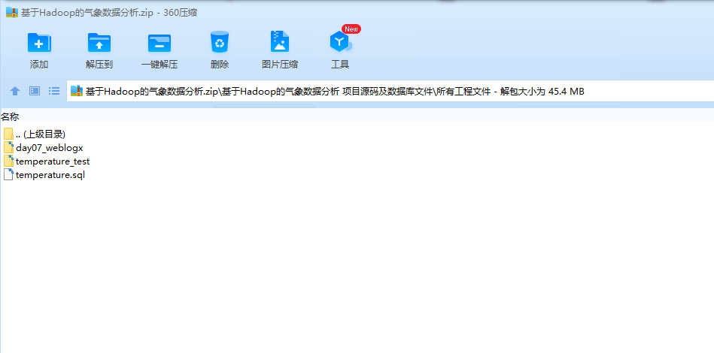This screenshot has height=353, width=714.
Task: Open the 工具 (Tools) icon marked New
Action: pyautogui.click(x=340, y=42)
